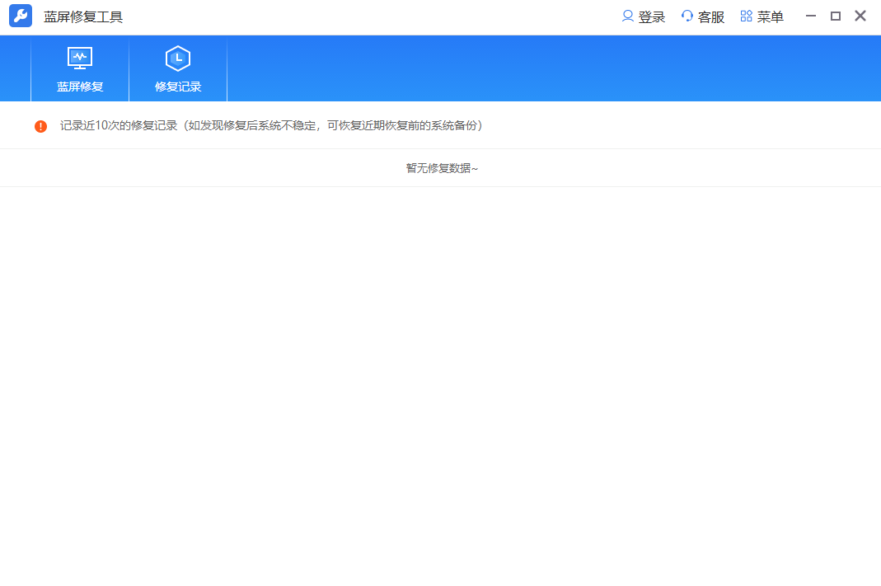Close the 蓝屏修复工具 window

coord(860,16)
